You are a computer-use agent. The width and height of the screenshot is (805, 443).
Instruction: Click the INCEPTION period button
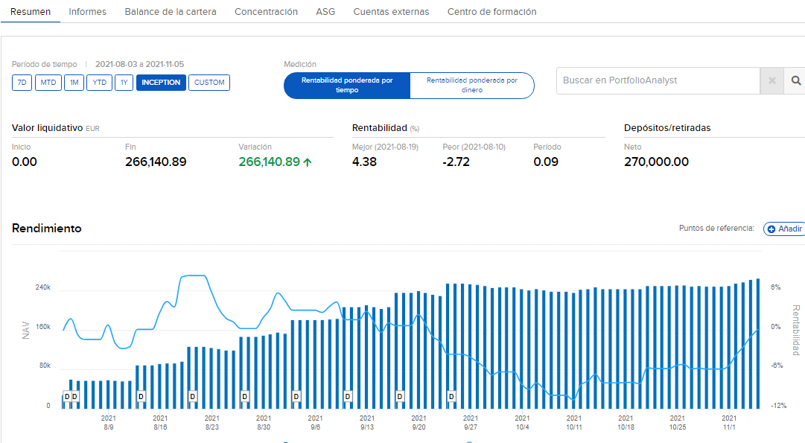coord(161,83)
